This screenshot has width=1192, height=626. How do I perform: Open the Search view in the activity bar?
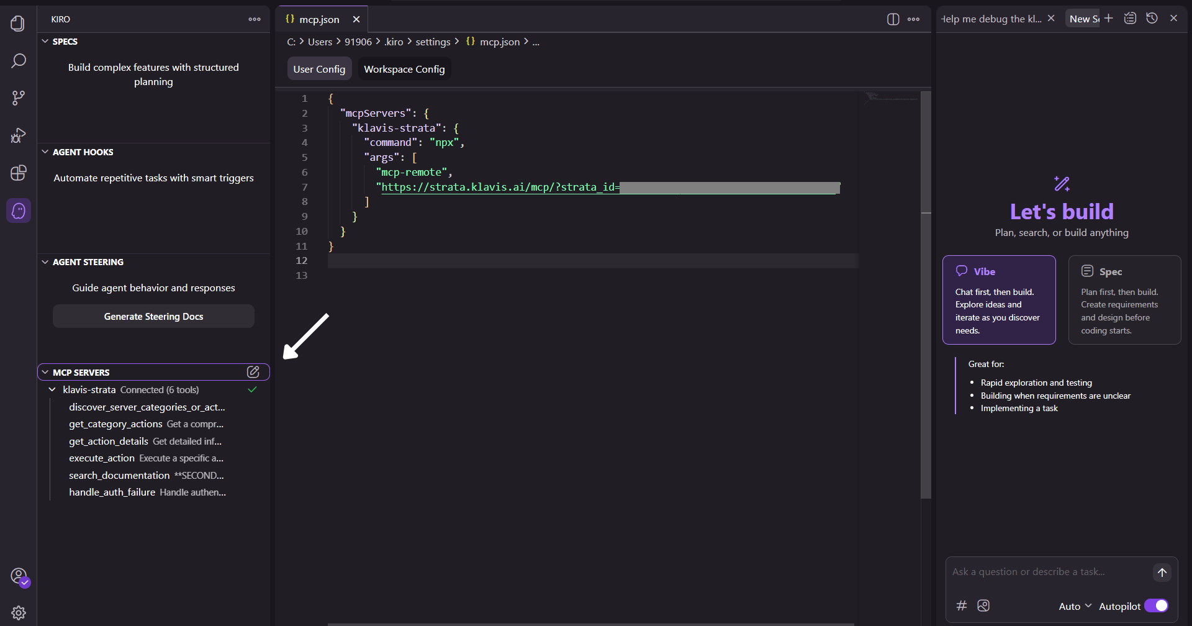[x=18, y=60]
